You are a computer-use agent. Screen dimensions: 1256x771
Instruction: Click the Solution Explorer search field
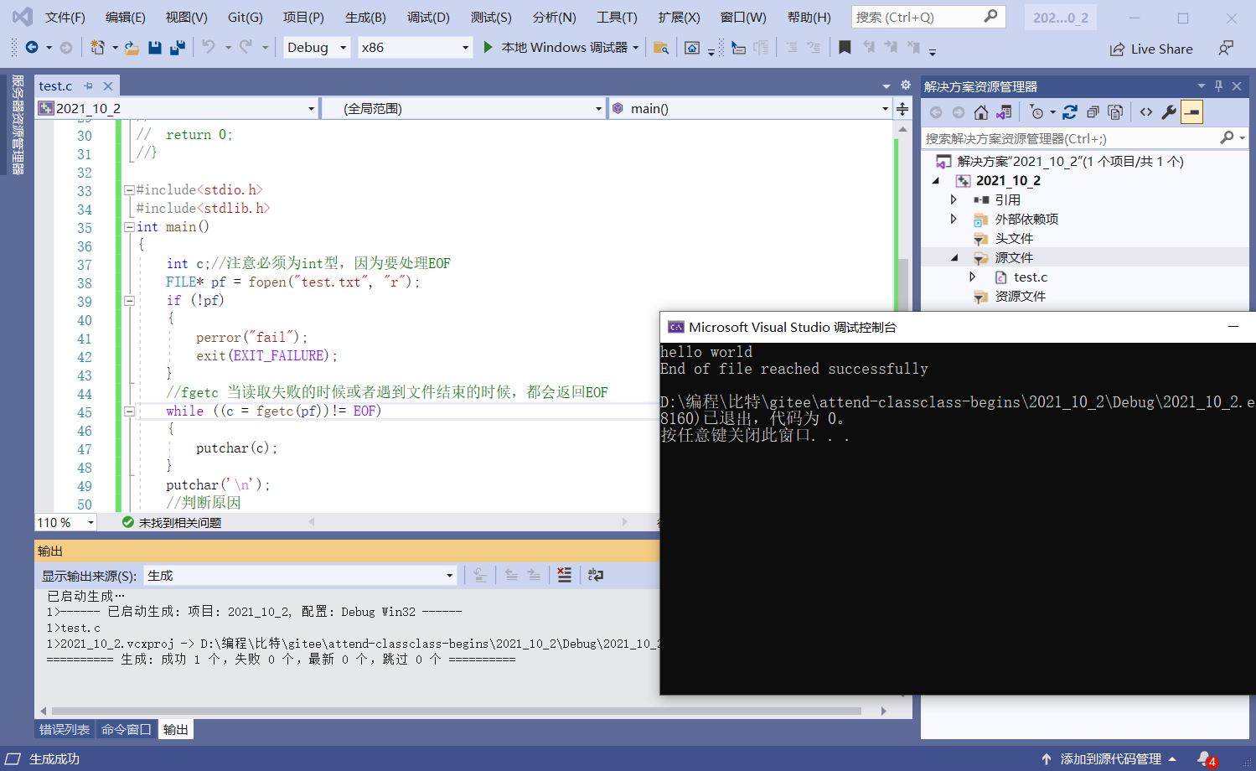point(1069,138)
